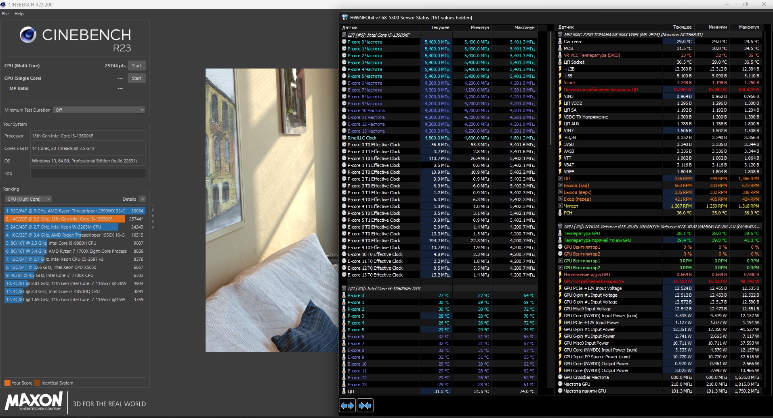773x418 pixels.
Task: Select the VR VCC Температура (SVID) sensor row
Action: point(659,55)
